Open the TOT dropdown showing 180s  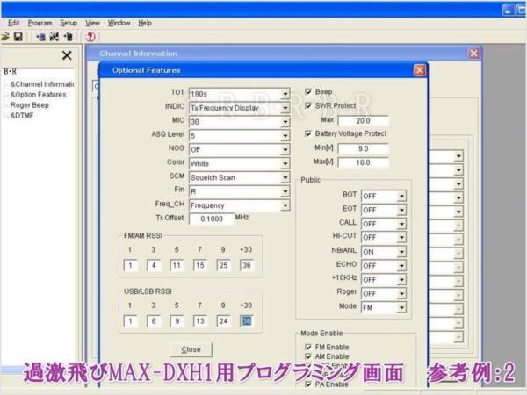click(x=285, y=92)
